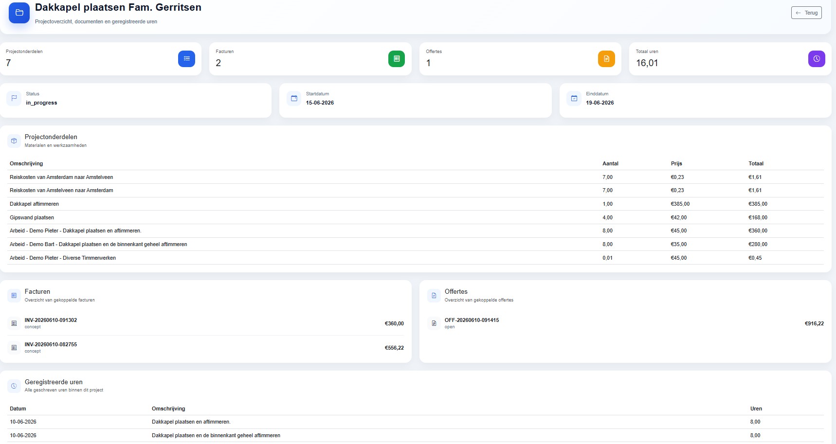Click the €385,00 Totaal cell

[758, 204]
